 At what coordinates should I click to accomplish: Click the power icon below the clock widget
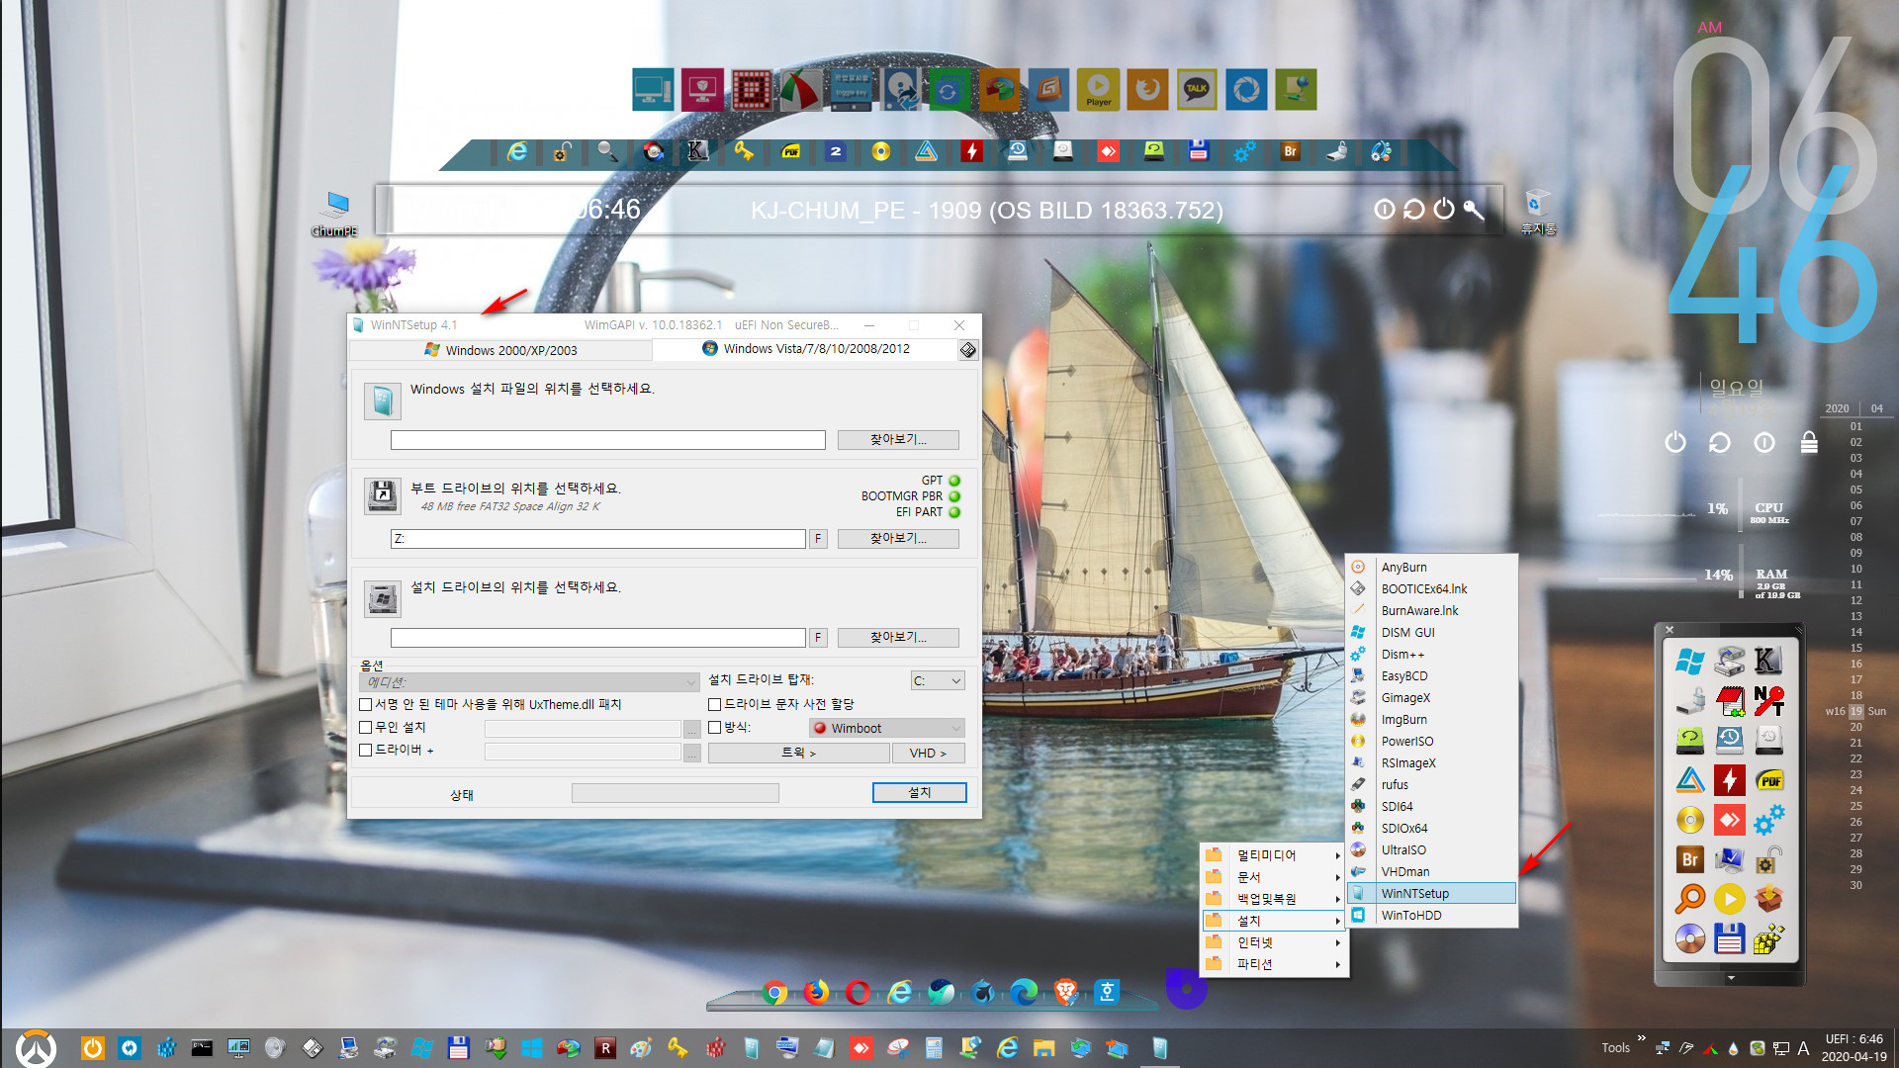(x=1675, y=442)
